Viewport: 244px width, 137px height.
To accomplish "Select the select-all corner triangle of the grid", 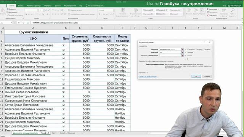I will pyautogui.click(x=2, y=28).
